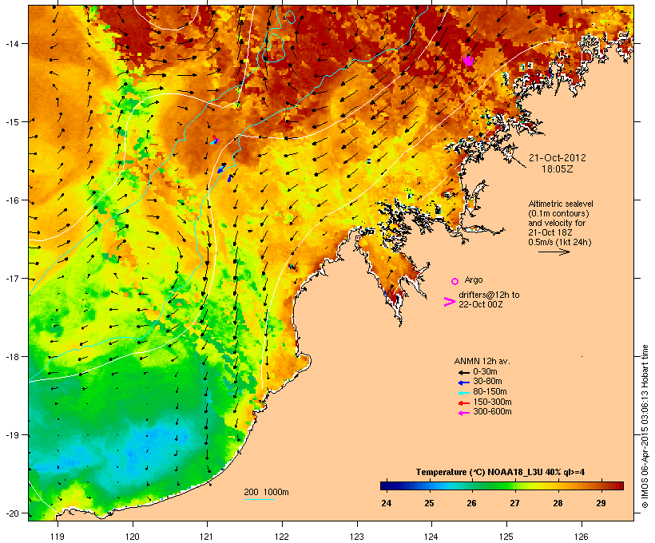This screenshot has height=543, width=655.
Task: Click longitude axis label 124
Action: (x=431, y=537)
